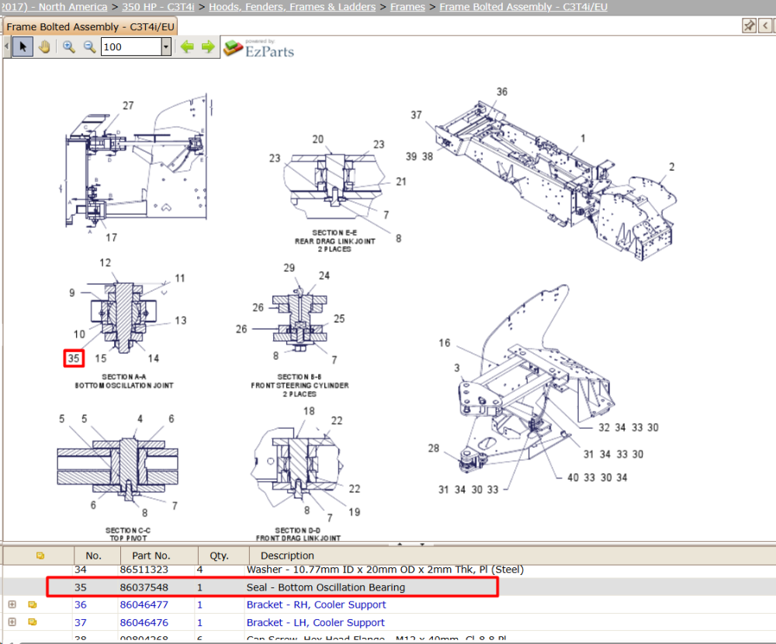Select the Frame Bolted Assembly - C3T4i/EU tab

point(90,26)
